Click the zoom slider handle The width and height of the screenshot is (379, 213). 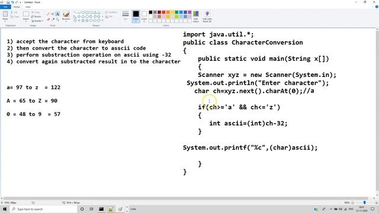(x=365, y=202)
